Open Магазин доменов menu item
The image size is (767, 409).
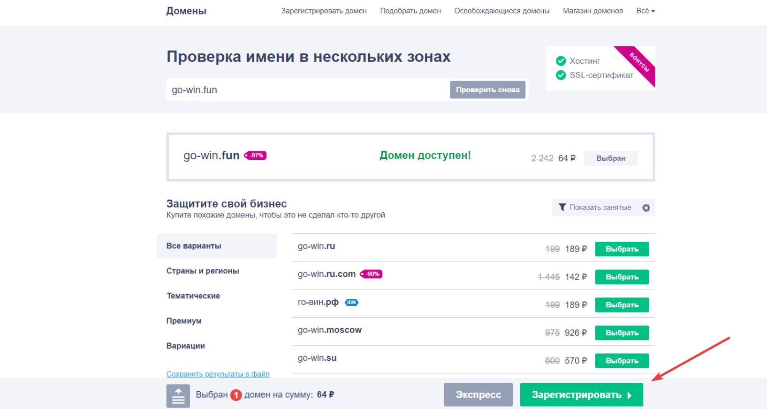click(593, 11)
